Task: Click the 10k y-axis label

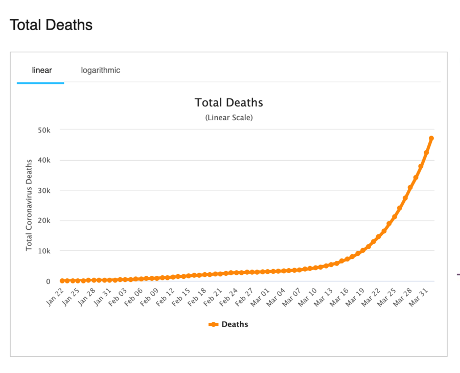Action: [x=44, y=251]
